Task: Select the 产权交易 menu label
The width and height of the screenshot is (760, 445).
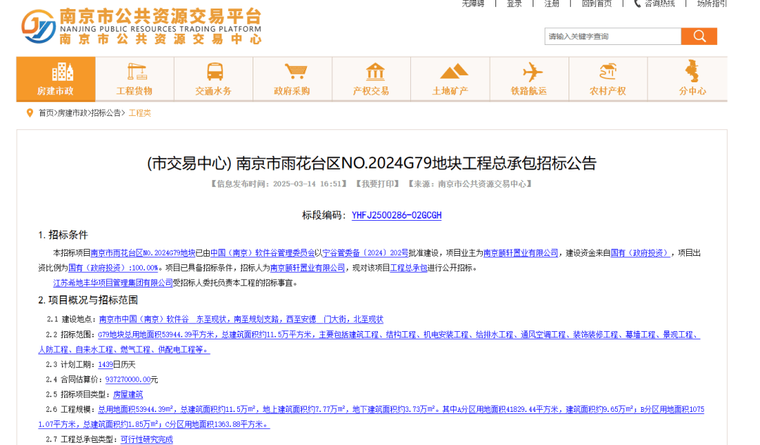Action: point(371,91)
